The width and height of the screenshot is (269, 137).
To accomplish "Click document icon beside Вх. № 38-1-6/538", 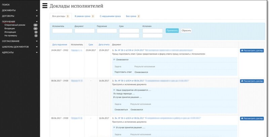I will [113, 50].
